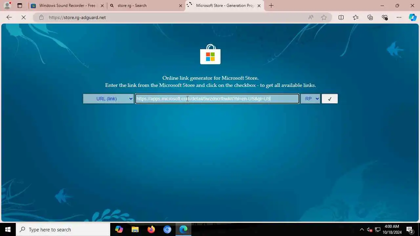Click the taskbar search box
Viewport: 420px width, 236px height.
[x=63, y=229]
